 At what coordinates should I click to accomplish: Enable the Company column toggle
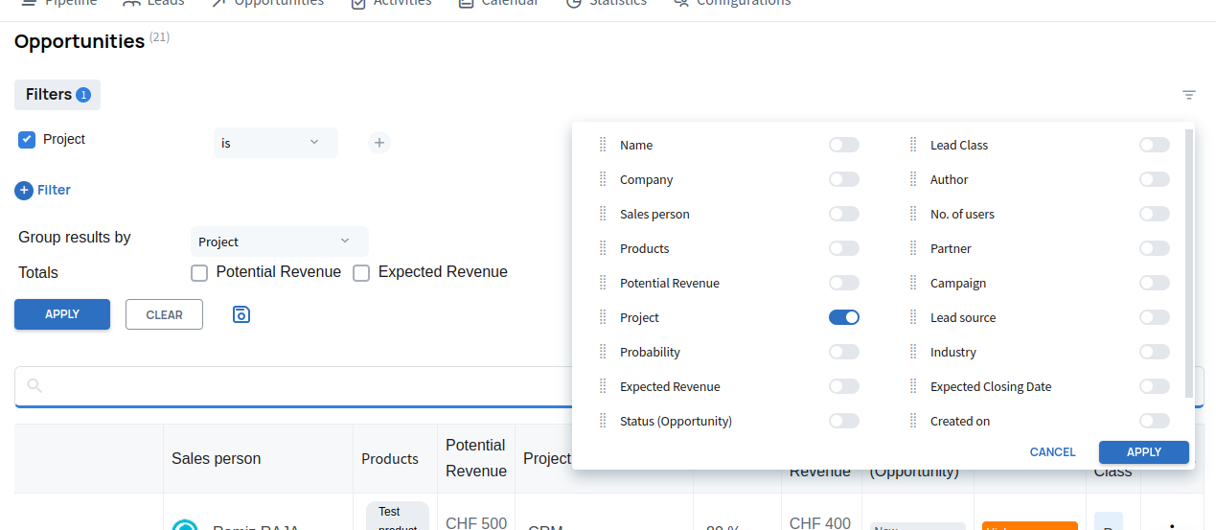pos(844,180)
